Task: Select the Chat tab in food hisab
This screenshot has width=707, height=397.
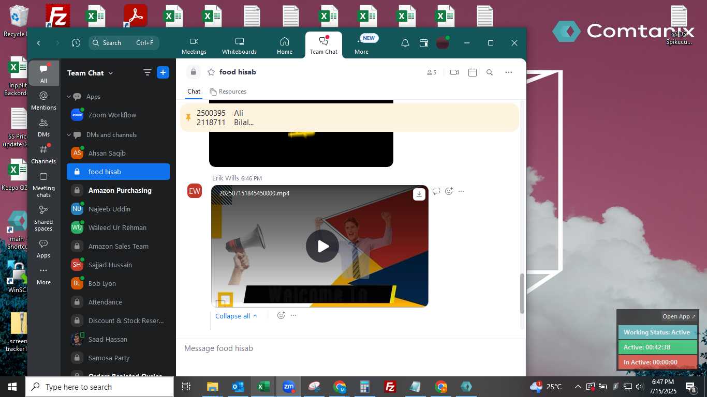Action: coord(194,91)
